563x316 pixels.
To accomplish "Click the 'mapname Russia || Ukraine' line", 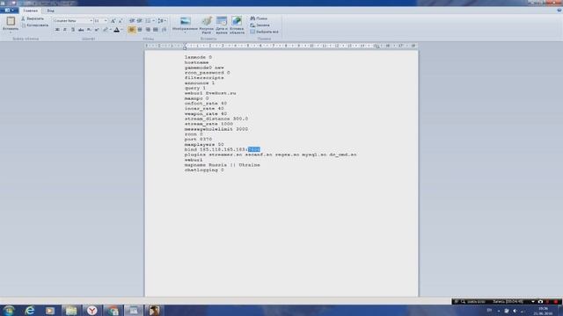I will (x=223, y=165).
